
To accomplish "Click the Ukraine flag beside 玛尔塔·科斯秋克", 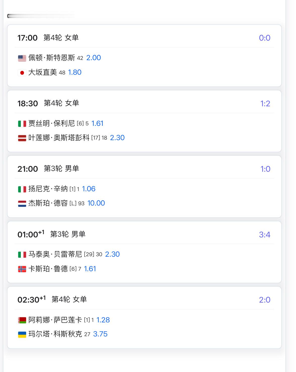I will (22, 334).
